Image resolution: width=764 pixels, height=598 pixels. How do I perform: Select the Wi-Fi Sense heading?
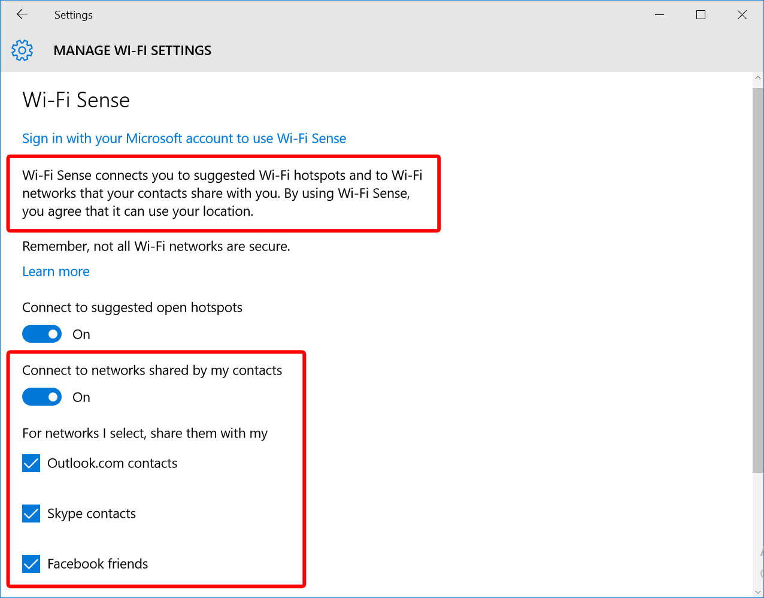[76, 100]
